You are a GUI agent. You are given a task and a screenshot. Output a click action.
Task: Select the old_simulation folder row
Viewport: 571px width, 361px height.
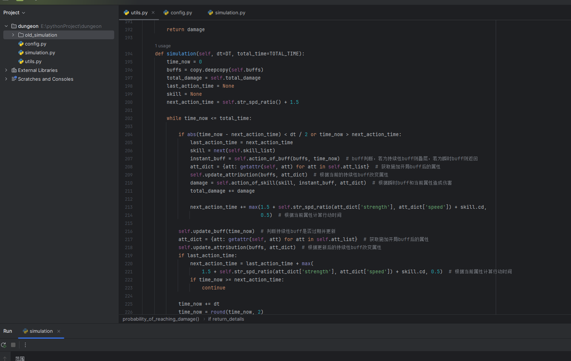coord(59,35)
